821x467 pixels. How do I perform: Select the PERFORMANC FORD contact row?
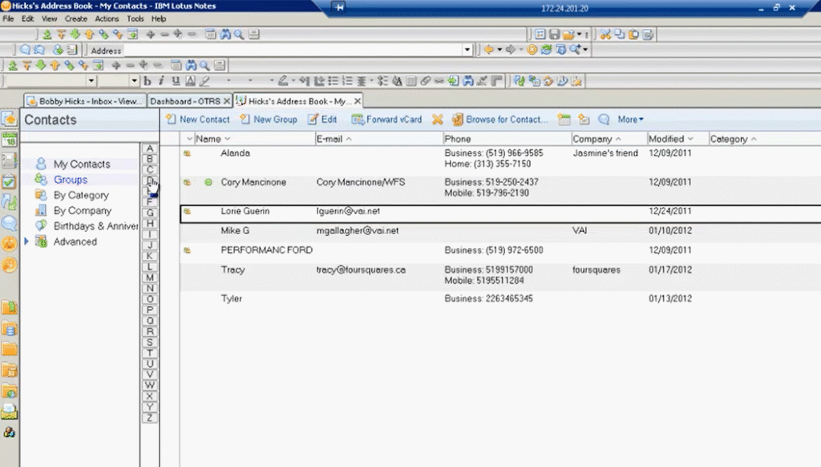[x=500, y=250]
